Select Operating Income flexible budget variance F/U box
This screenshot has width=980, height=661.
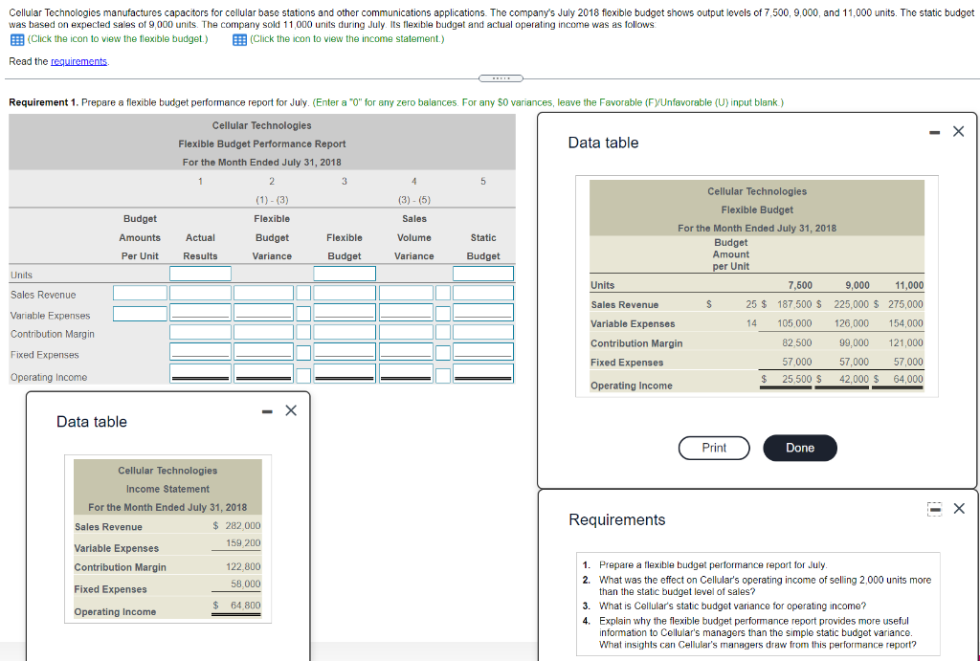click(x=303, y=376)
